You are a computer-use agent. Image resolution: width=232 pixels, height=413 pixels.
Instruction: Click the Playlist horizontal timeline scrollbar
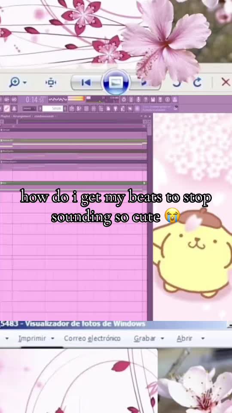73,122
